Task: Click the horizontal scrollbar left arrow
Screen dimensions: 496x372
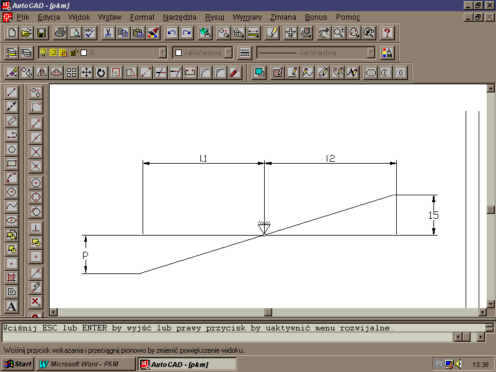Action: click(53, 312)
